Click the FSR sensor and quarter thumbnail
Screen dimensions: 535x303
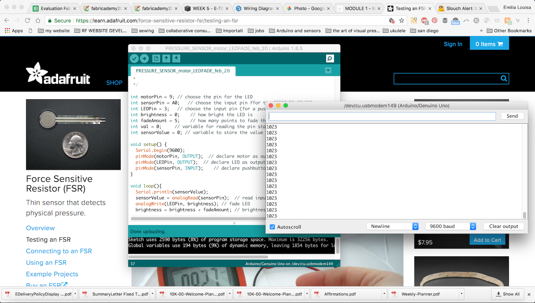pos(73,134)
